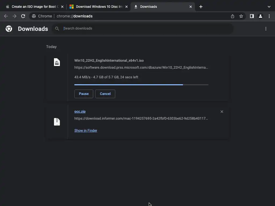Open Chrome's three-dot menu
Screen dimensions: 275x206
tap(269, 16)
